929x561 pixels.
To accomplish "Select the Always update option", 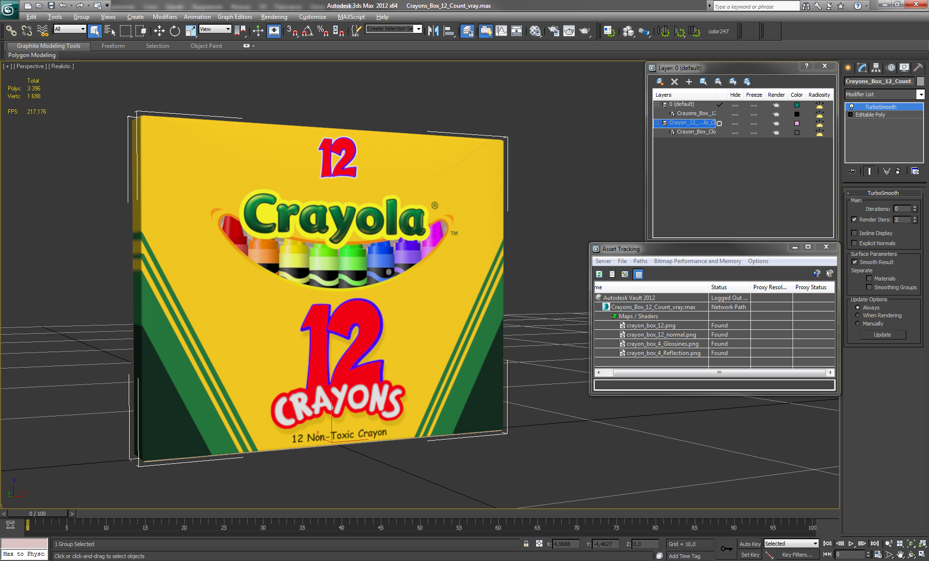I will (858, 308).
